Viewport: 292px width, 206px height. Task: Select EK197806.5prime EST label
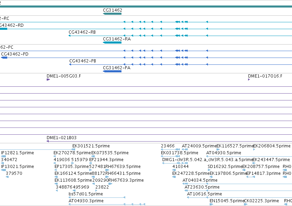(228, 173)
